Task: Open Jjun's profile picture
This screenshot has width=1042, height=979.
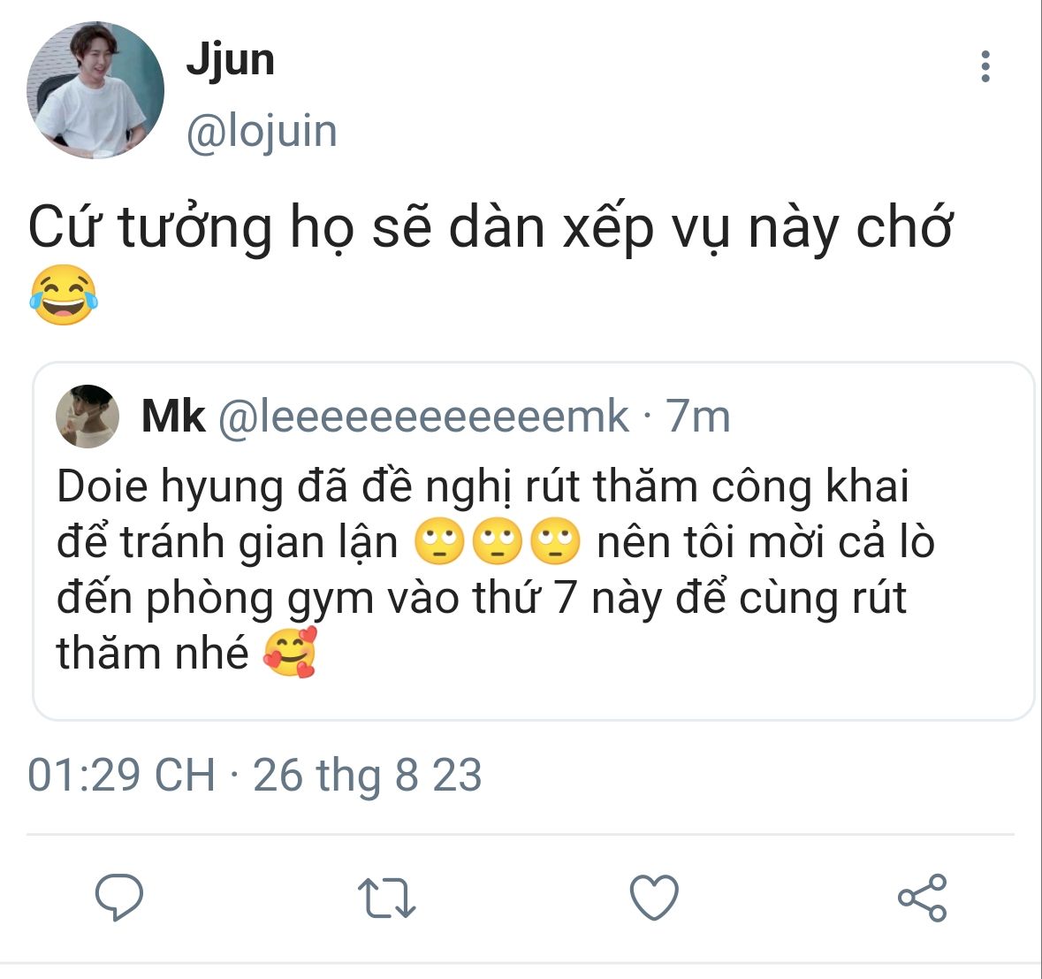Action: 95,90
